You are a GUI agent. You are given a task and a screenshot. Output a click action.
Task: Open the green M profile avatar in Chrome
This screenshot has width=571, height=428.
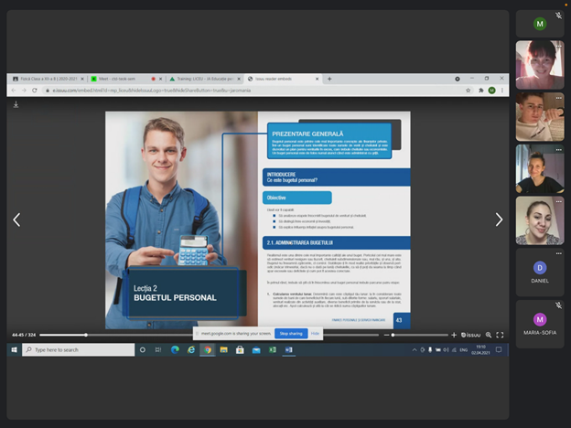[491, 91]
